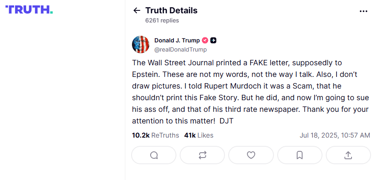Image resolution: width=376 pixels, height=180 pixels.
Task: View the 41k Likes list
Action: click(x=199, y=135)
